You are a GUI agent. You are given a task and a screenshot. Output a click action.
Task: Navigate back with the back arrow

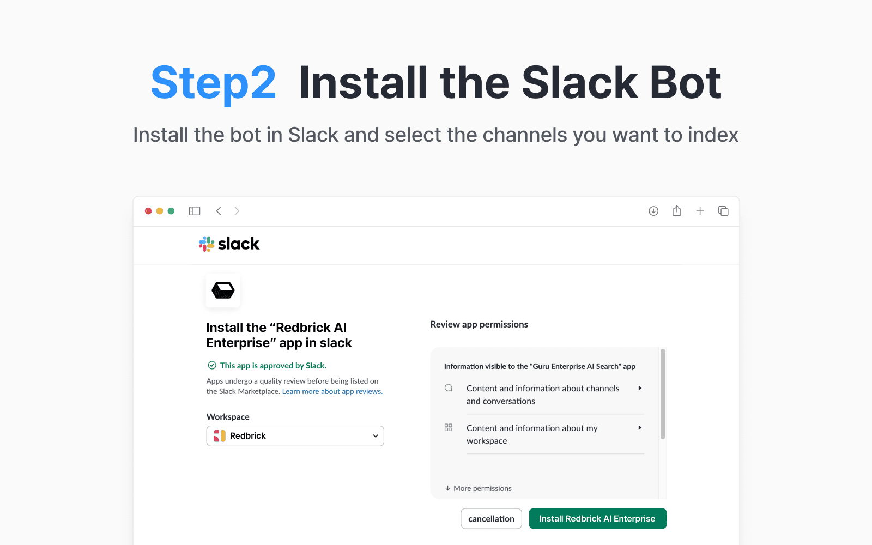[219, 211]
